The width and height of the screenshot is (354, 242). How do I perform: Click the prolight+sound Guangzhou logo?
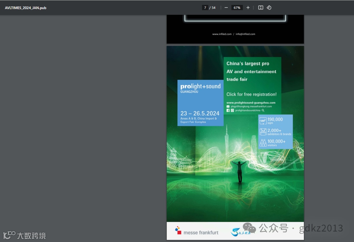coord(201,88)
